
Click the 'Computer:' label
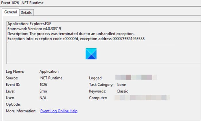98,98
